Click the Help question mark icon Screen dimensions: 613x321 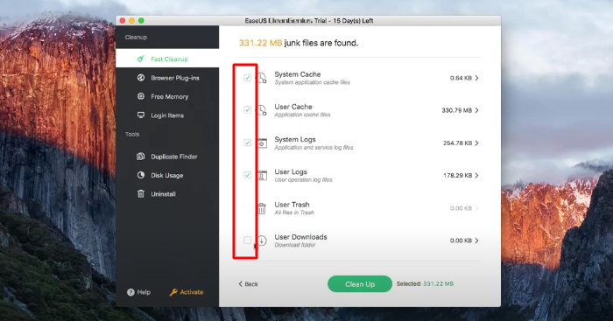130,292
